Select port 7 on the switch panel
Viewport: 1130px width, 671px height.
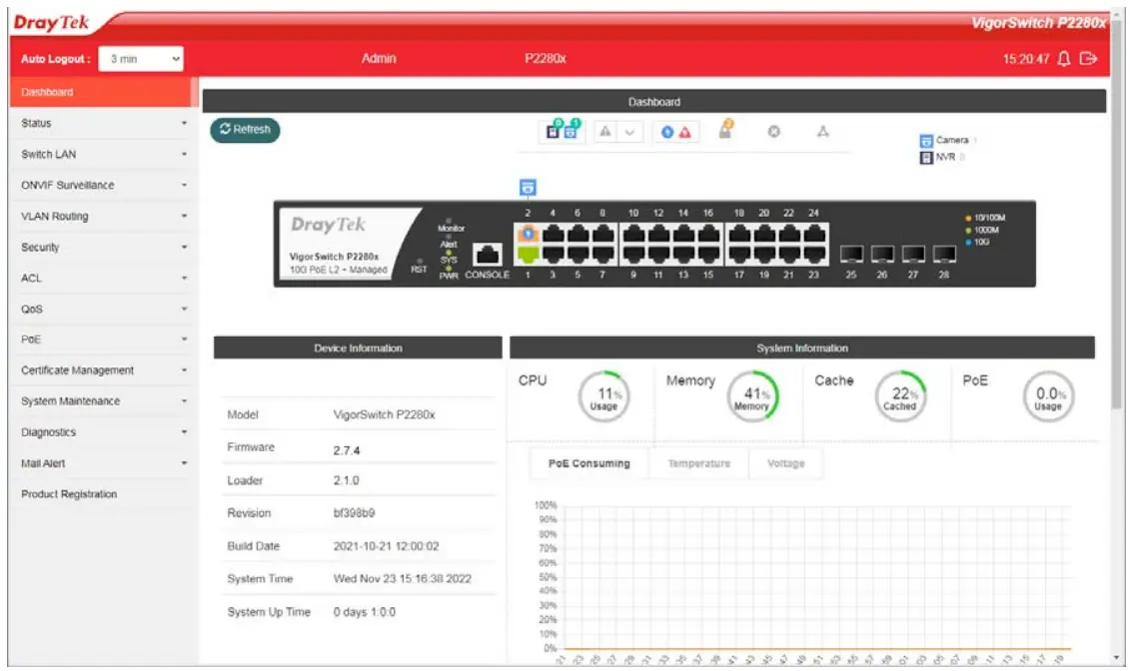(602, 255)
